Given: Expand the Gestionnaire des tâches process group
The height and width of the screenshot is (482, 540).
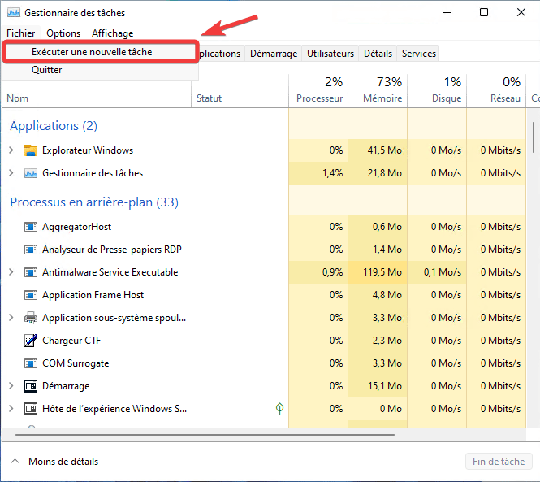Looking at the screenshot, I should coord(11,173).
